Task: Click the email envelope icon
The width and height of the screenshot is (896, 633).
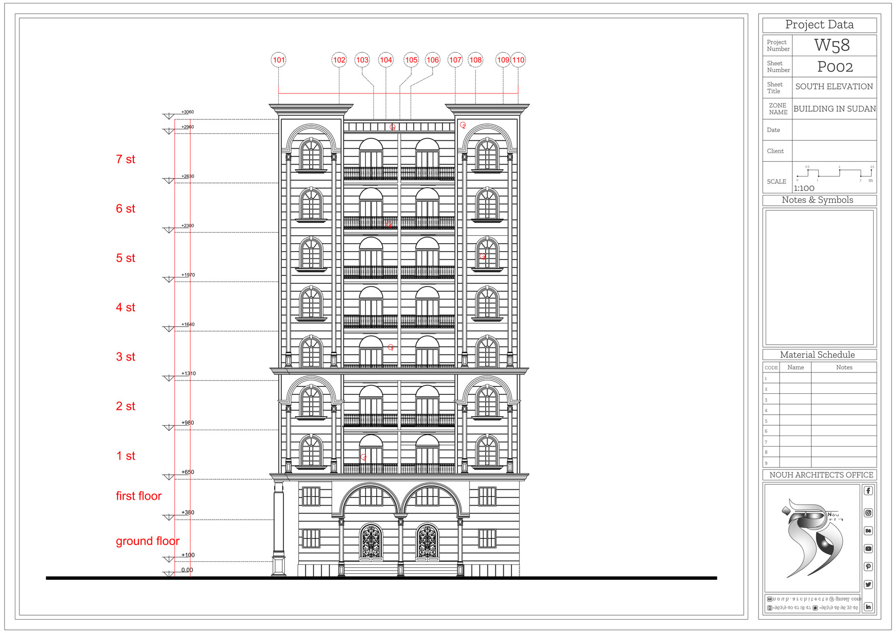Action: coord(770,599)
